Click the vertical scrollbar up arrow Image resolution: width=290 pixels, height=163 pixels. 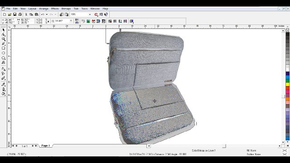(x=283, y=31)
